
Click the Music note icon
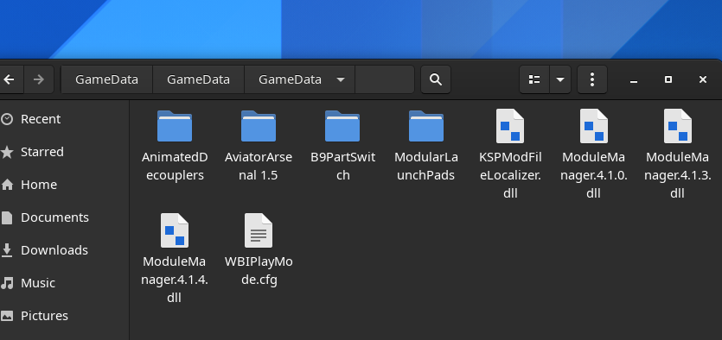click(x=7, y=283)
